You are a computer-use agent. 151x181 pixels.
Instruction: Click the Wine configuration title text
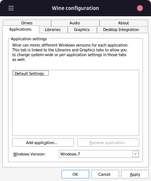click(x=75, y=8)
